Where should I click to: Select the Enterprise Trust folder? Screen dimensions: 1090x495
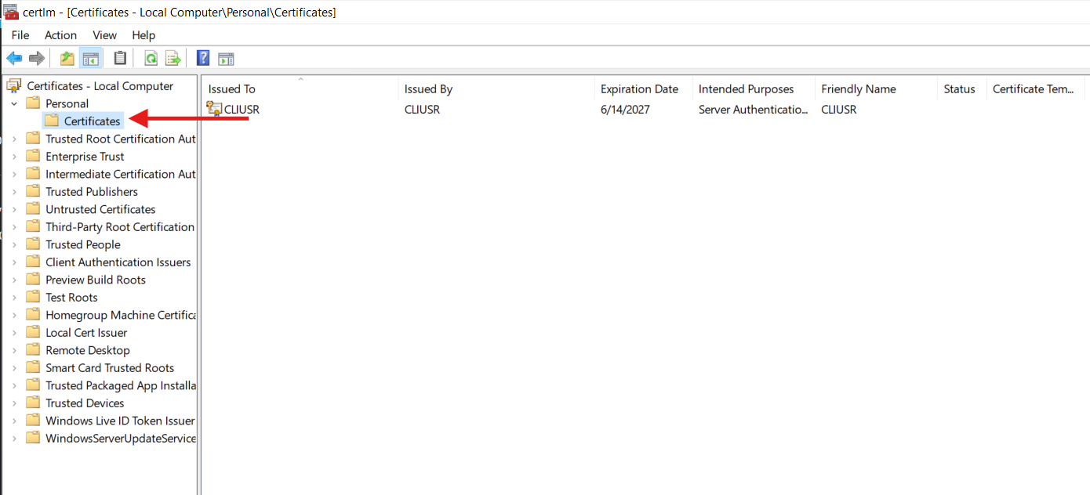[x=85, y=157]
